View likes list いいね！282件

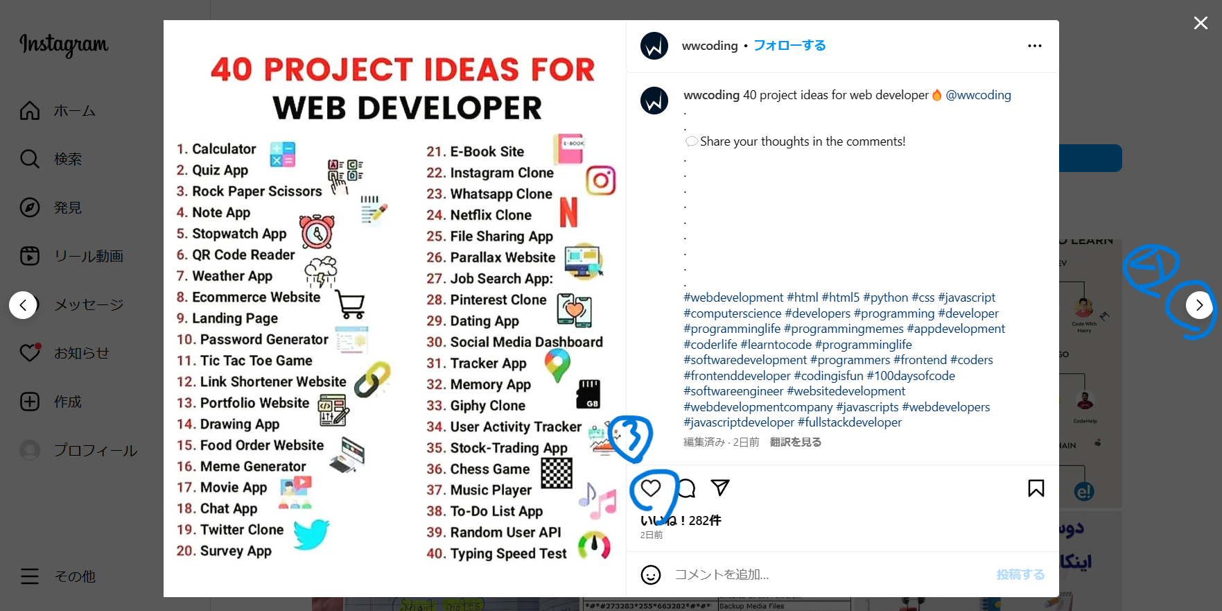coord(681,520)
